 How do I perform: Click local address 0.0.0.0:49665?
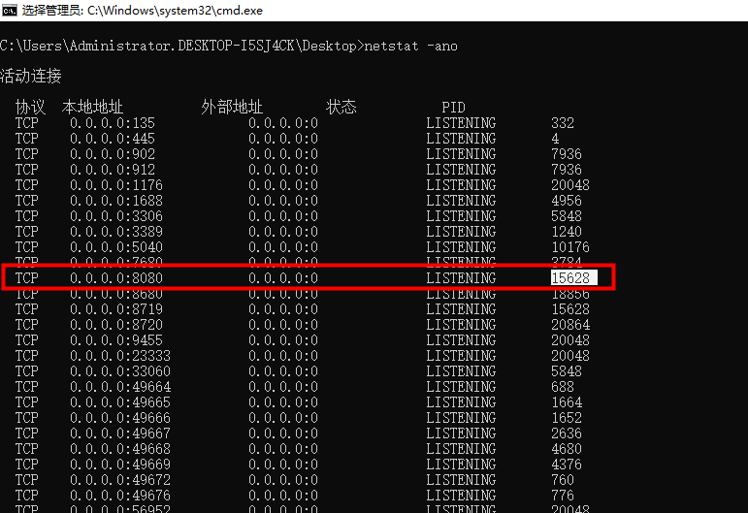click(x=120, y=401)
